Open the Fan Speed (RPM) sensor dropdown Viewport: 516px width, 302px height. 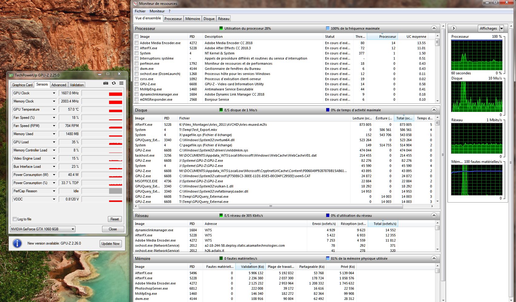[x=54, y=126]
